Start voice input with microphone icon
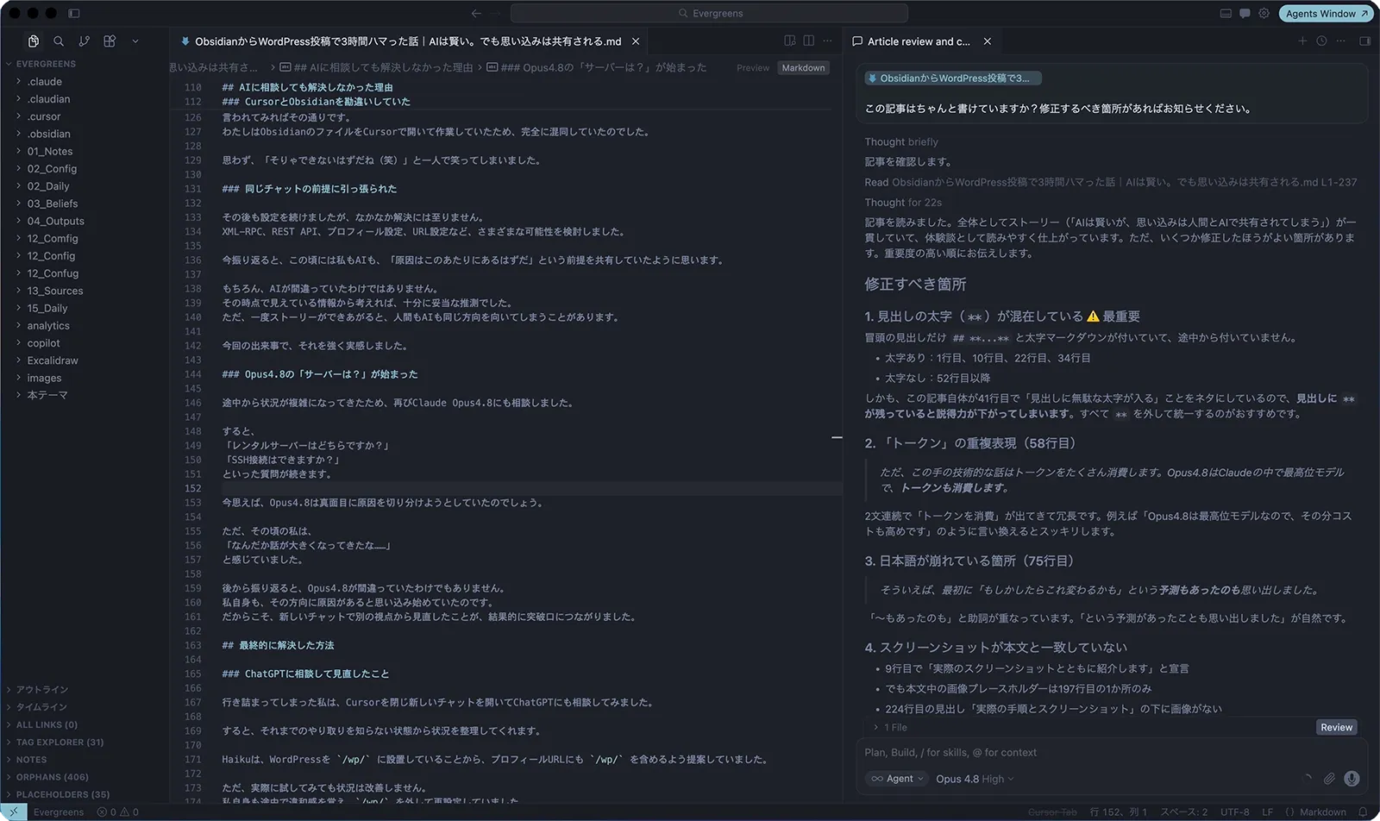The image size is (1380, 821). 1352,779
